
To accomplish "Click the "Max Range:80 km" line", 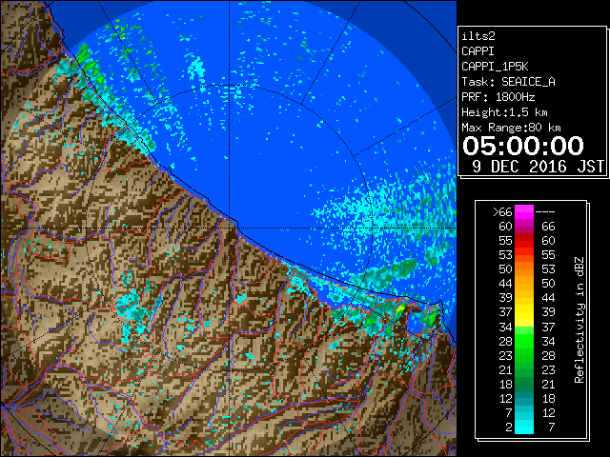I will point(511,128).
